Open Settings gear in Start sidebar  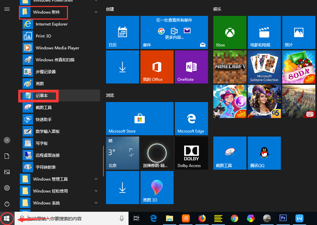coord(7,188)
